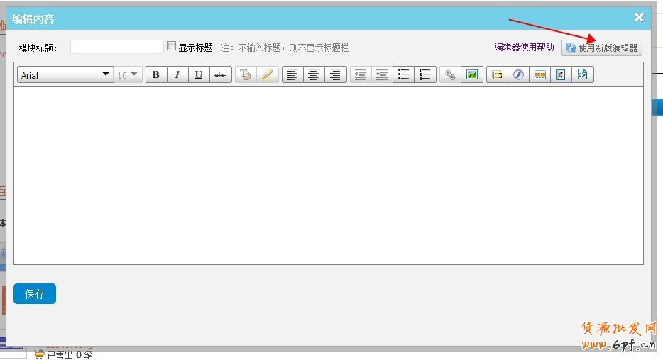Toggle bold formatting
The width and height of the screenshot is (663, 360).
coord(156,75)
